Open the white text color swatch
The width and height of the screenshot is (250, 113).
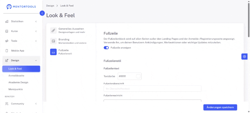pyautogui.click(x=138, y=76)
